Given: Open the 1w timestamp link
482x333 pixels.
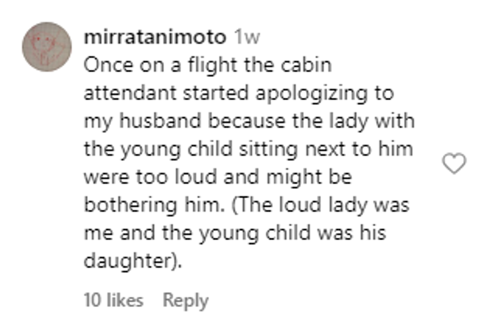Looking at the screenshot, I should click(247, 37).
